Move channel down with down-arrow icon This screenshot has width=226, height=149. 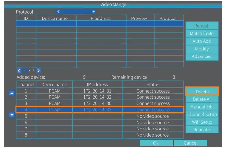(12, 115)
